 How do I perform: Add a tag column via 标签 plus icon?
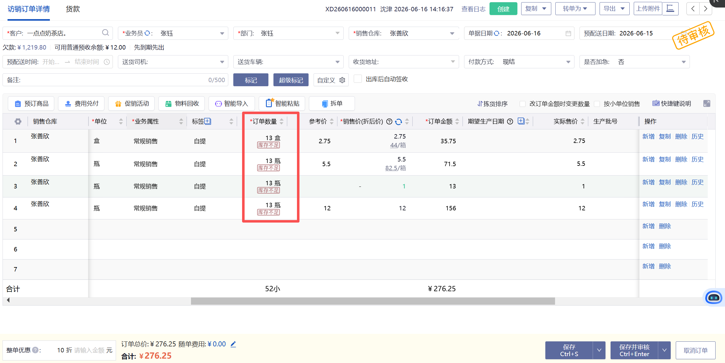pos(208,121)
